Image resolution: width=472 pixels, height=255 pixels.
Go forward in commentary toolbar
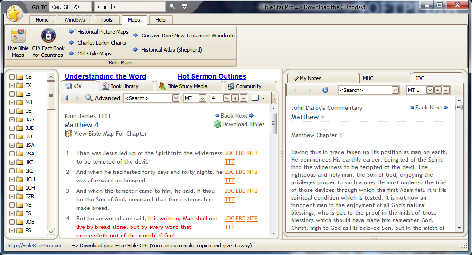(x=310, y=90)
